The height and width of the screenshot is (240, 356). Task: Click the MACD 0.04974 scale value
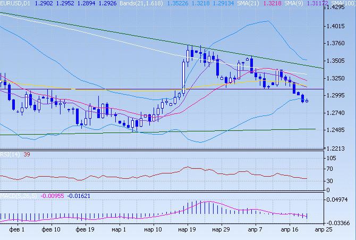click(x=338, y=200)
